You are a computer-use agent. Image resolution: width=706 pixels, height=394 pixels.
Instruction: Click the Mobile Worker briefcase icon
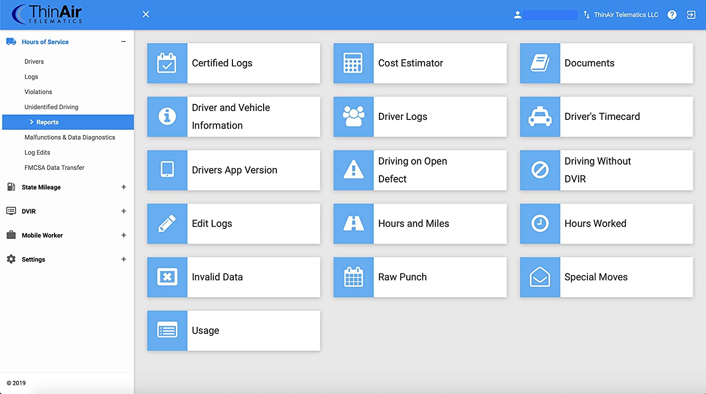pos(11,235)
